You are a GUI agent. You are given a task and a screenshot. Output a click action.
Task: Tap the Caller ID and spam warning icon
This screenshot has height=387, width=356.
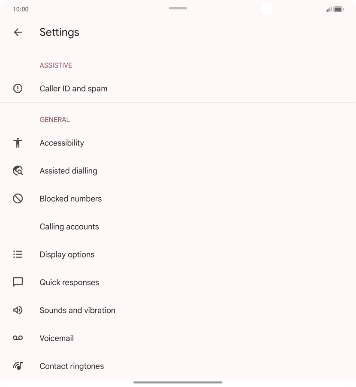(18, 88)
